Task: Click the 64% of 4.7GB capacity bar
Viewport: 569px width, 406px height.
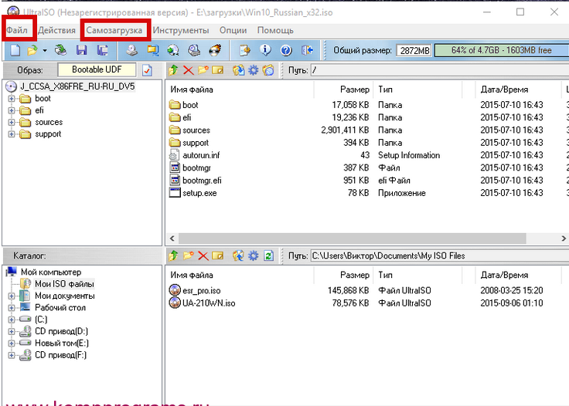Action: 502,50
